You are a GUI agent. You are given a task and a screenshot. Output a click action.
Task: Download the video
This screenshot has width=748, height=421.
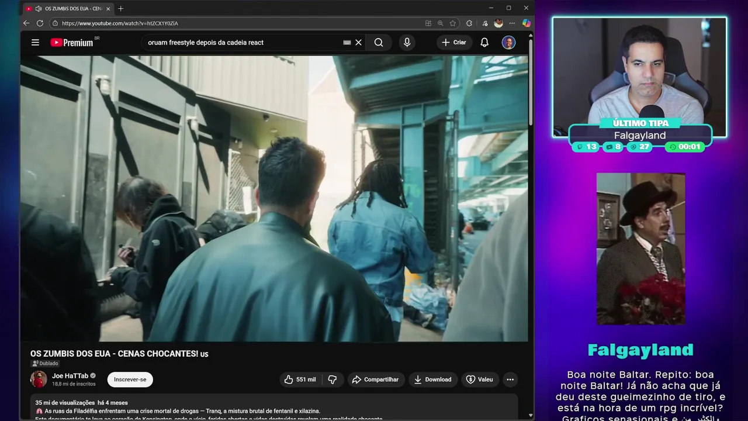433,379
